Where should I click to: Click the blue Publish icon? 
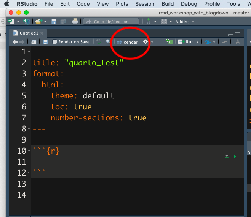208,42
